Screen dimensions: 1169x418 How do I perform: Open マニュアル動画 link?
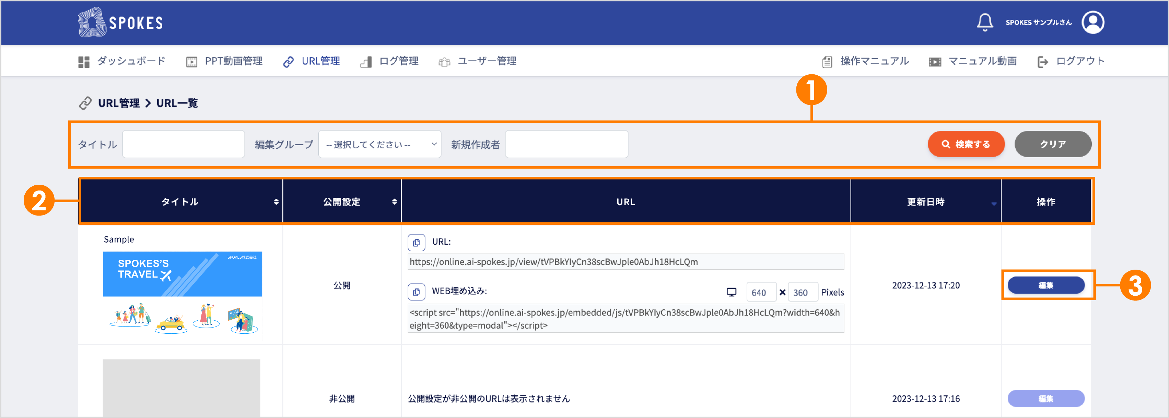pos(982,61)
